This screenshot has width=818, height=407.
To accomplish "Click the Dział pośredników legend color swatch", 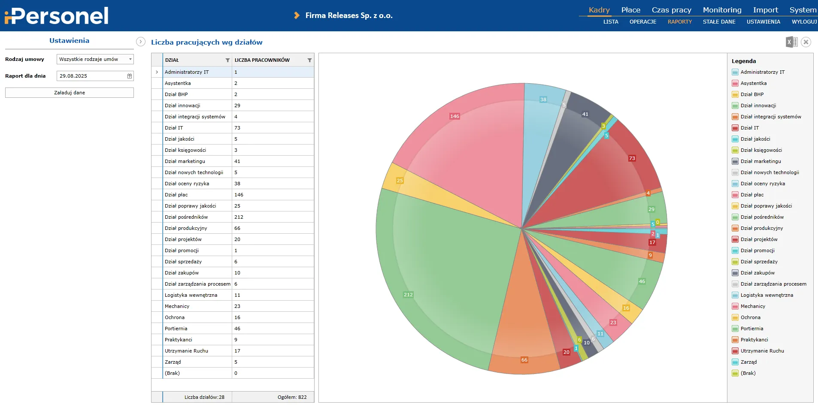I will [x=735, y=217].
